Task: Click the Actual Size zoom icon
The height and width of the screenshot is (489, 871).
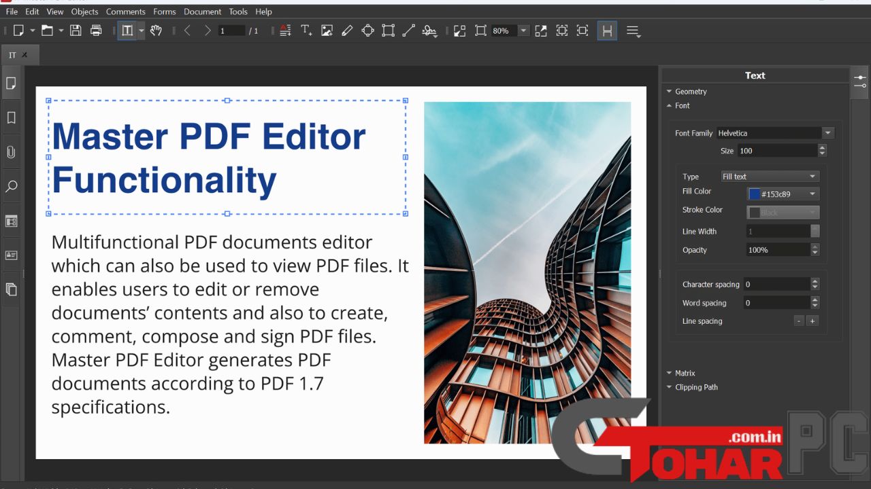Action: 460,31
